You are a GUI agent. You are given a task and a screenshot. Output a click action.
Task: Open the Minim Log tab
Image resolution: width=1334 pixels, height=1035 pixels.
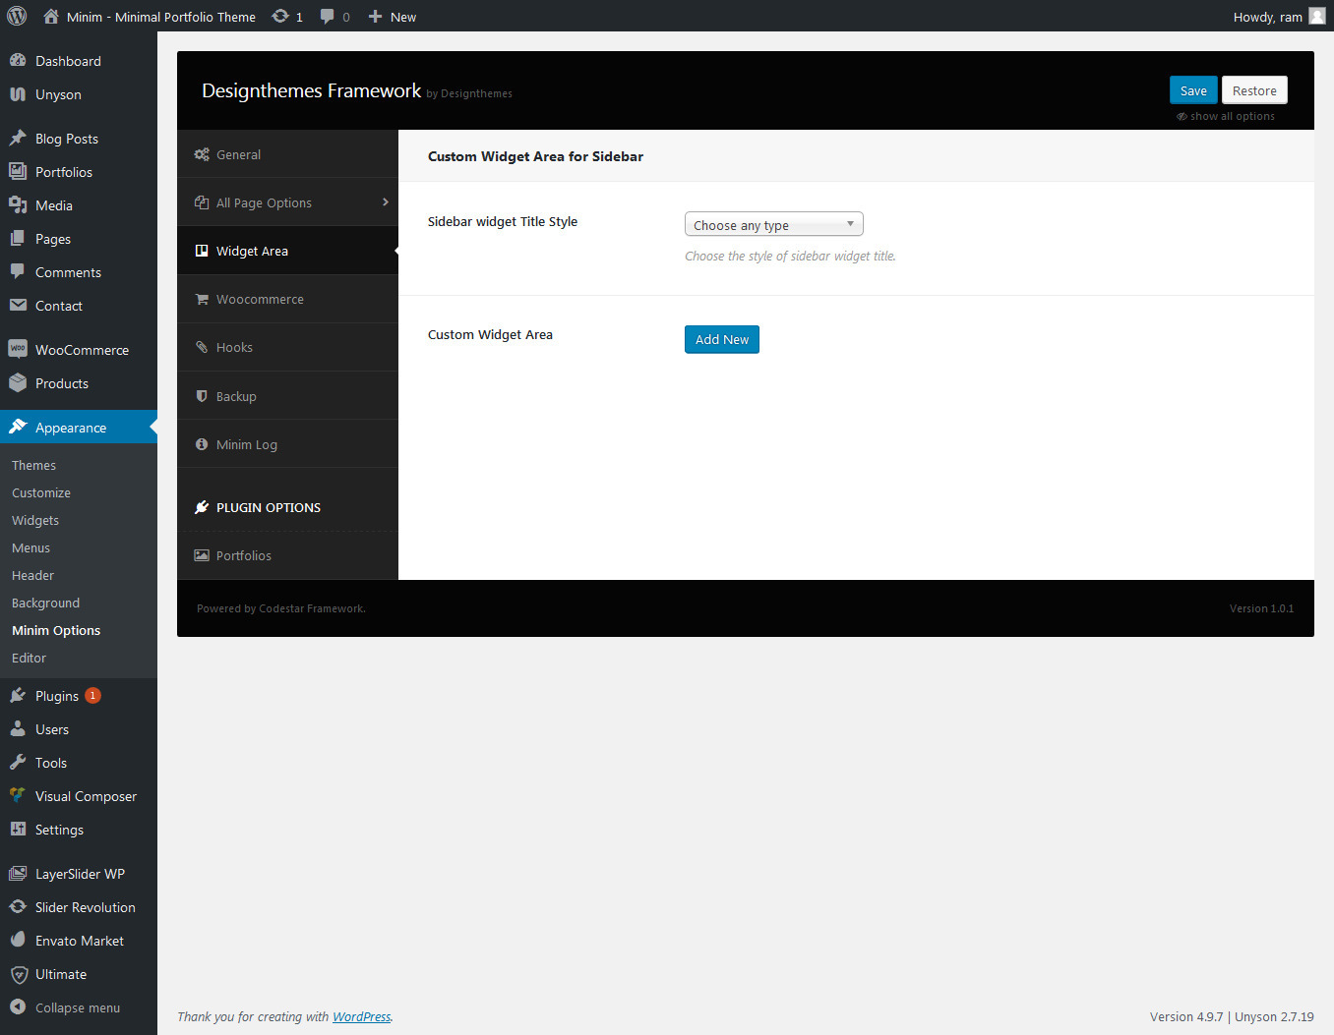[287, 444]
